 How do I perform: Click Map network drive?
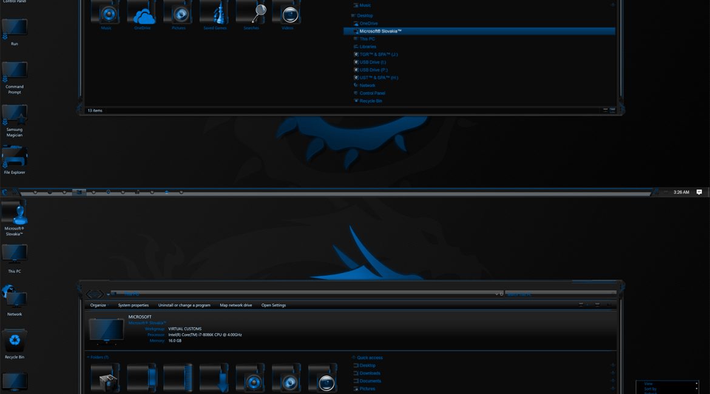(236, 306)
